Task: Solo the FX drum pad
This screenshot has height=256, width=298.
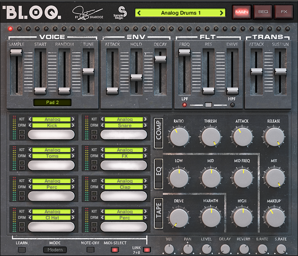Action: [x=94, y=162]
